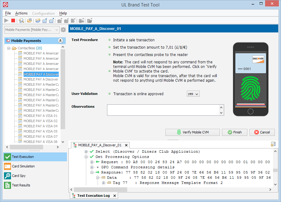Open the Test Execution view
281x202 pixels.
[35, 157]
